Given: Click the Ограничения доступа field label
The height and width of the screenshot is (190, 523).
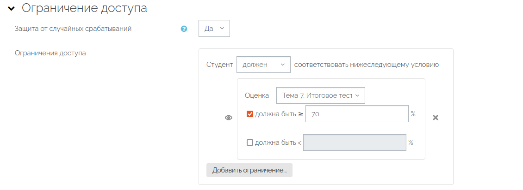Looking at the screenshot, I should pyautogui.click(x=50, y=53).
